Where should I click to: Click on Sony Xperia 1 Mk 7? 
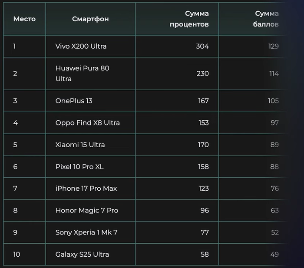point(86,232)
